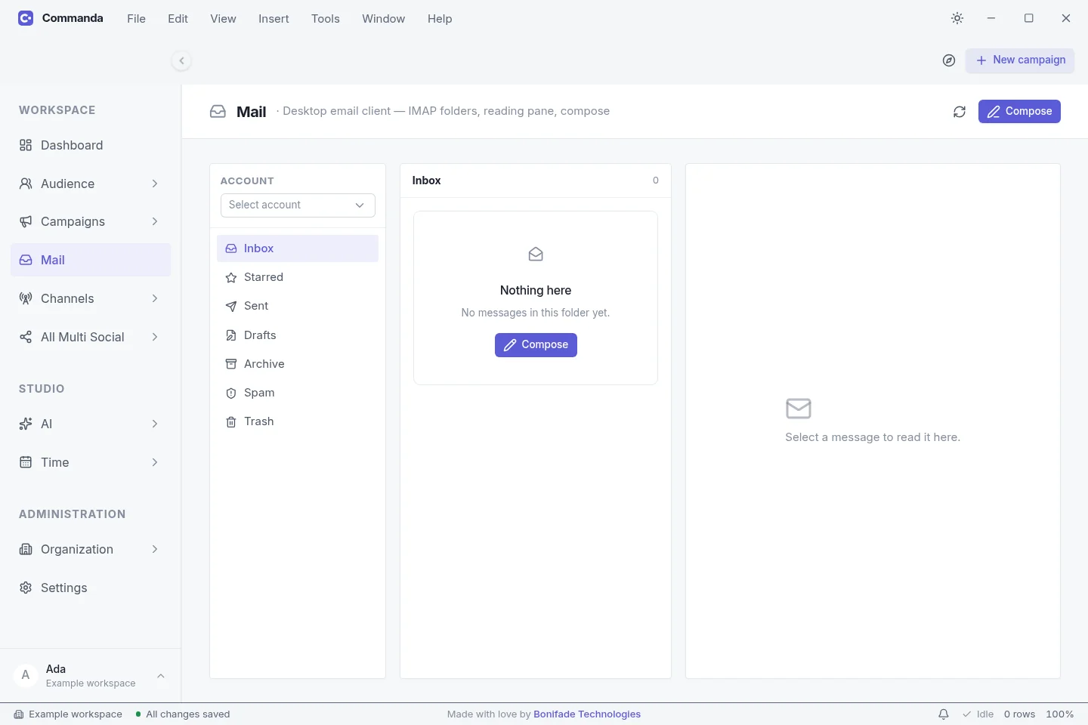
Task: Click the 'All changes saved' status text
Action: point(183,714)
